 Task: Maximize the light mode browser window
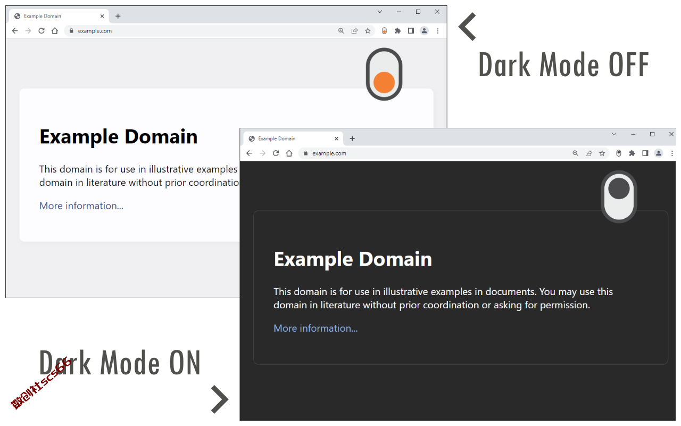[418, 12]
